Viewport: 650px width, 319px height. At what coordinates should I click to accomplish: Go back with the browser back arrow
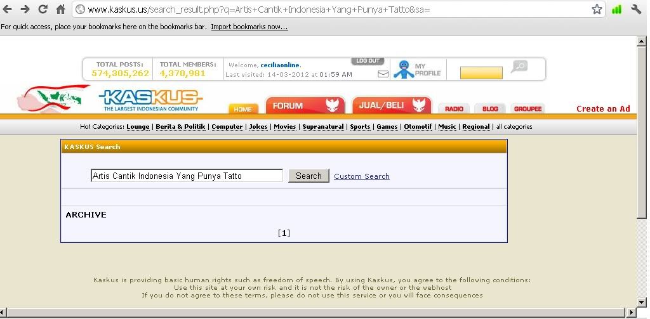pyautogui.click(x=7, y=9)
